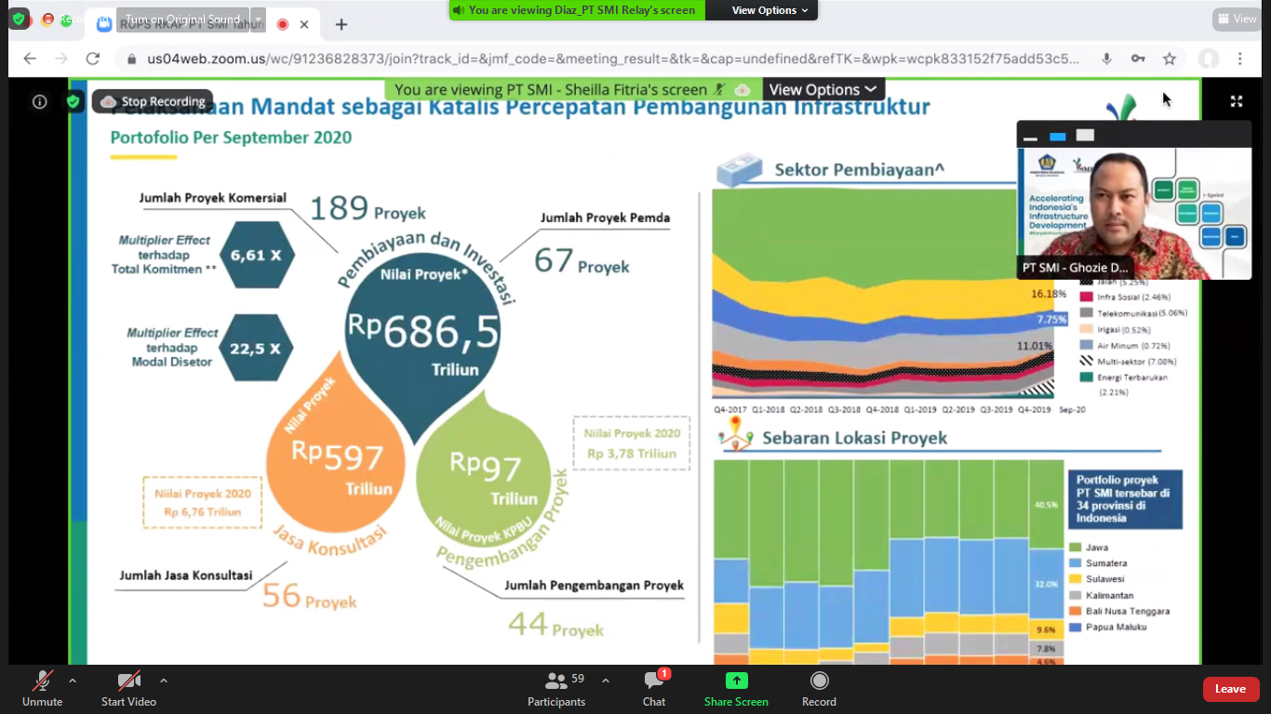Screen dimensions: 1271x714
Task: Open the meeting information icon
Action: tap(39, 102)
